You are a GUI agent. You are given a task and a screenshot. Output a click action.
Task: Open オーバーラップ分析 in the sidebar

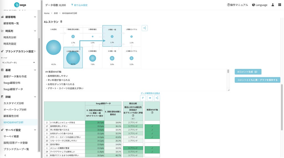point(15,110)
